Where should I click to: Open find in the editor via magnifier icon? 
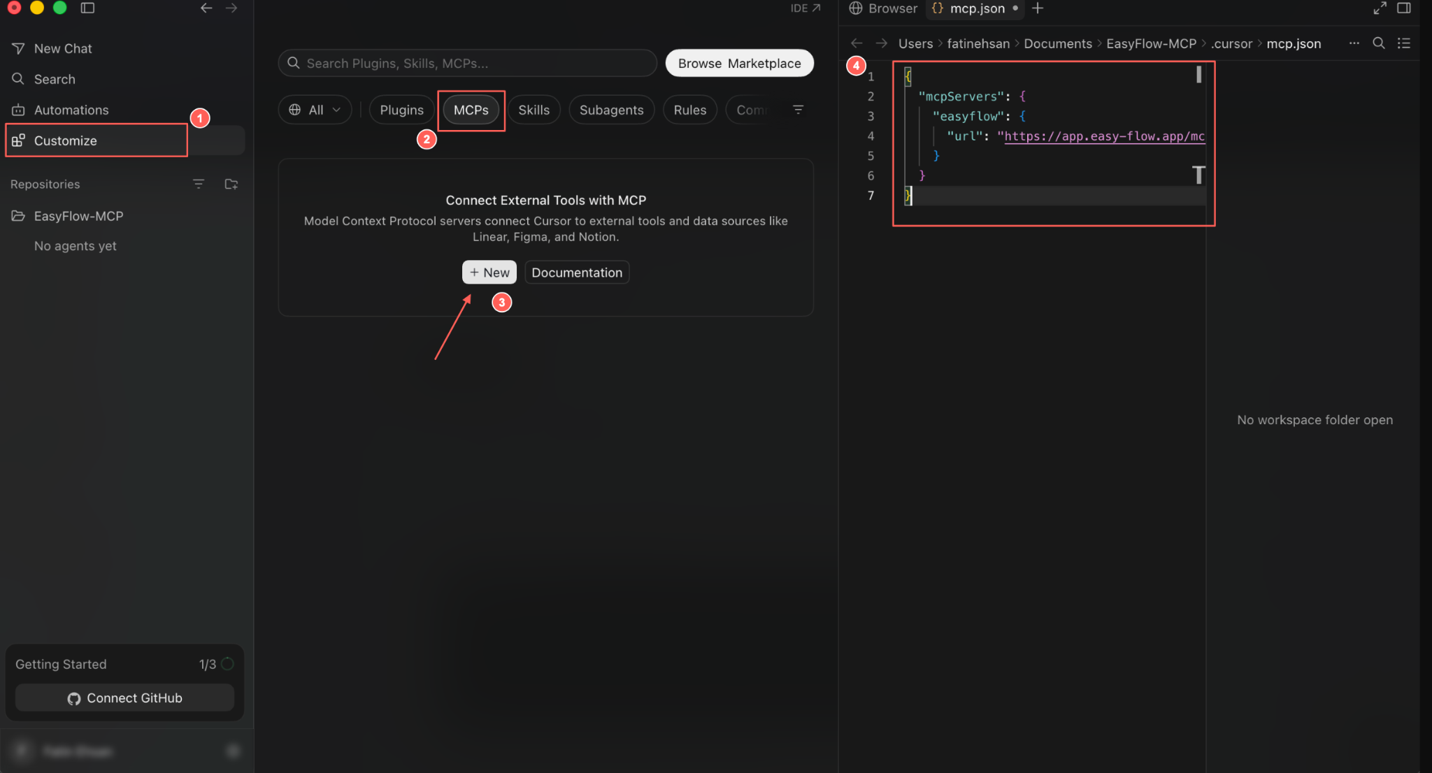click(1379, 43)
